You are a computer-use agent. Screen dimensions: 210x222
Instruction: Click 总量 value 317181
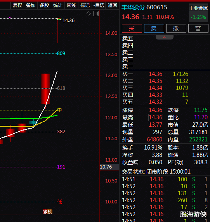(198, 132)
